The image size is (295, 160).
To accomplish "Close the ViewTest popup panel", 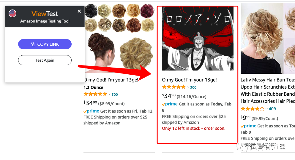I will pos(79,11).
